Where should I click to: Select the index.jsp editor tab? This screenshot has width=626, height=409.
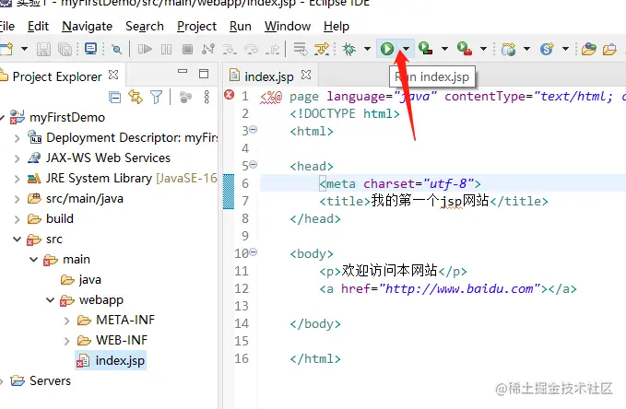click(x=269, y=76)
